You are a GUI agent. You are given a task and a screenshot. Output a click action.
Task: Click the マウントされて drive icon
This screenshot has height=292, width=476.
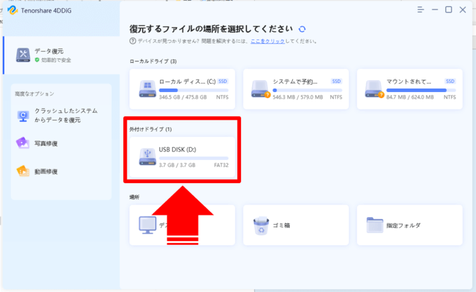(x=375, y=89)
